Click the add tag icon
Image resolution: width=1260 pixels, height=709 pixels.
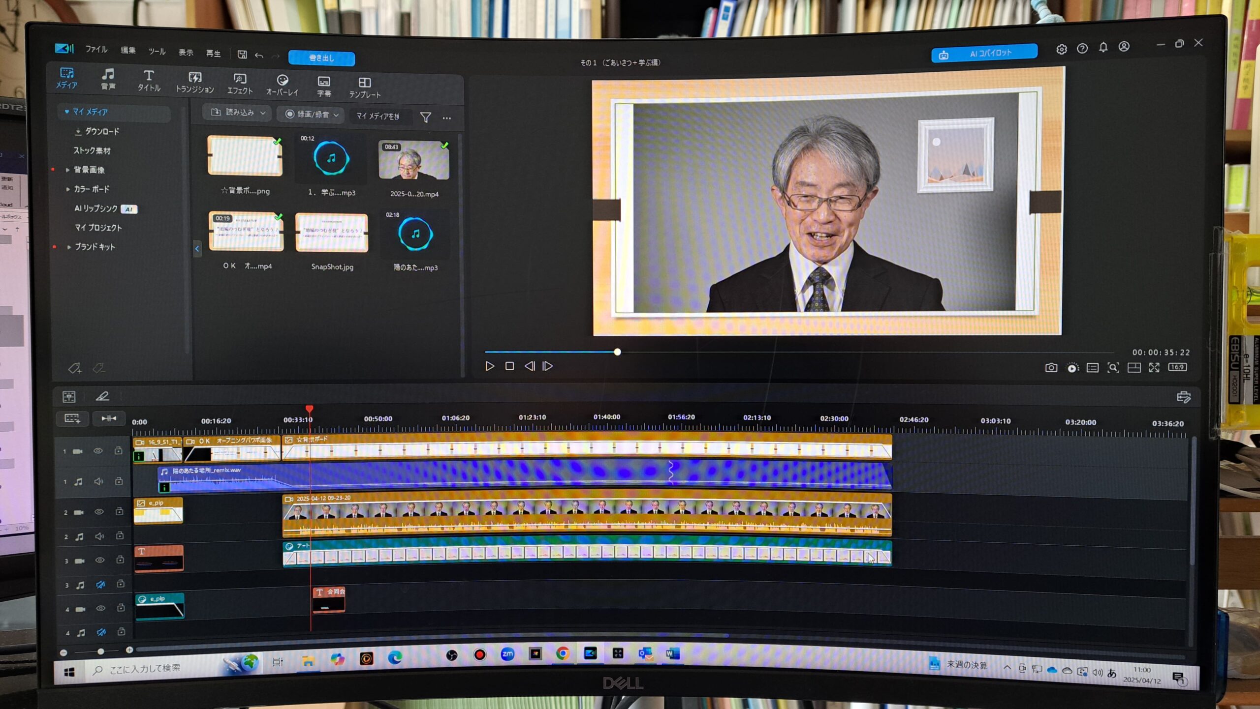(x=75, y=368)
